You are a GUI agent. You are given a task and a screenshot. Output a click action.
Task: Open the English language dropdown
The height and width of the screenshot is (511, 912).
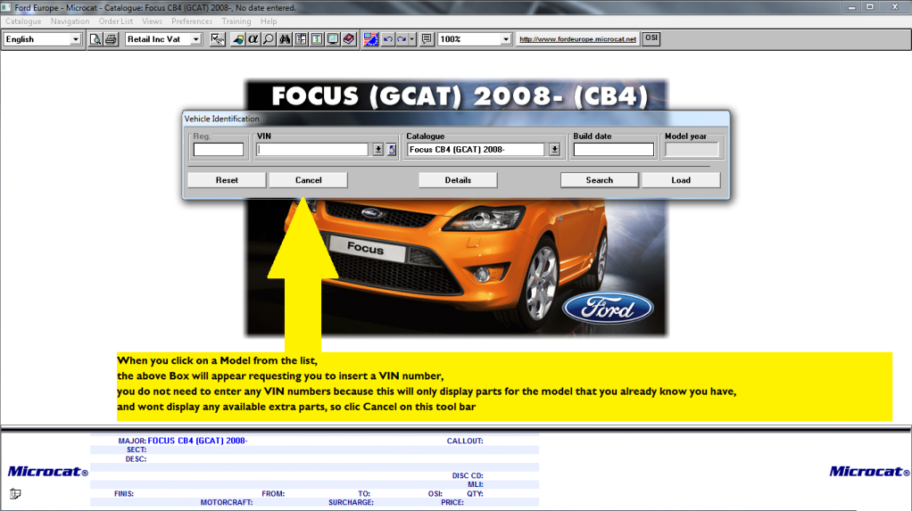click(x=76, y=39)
